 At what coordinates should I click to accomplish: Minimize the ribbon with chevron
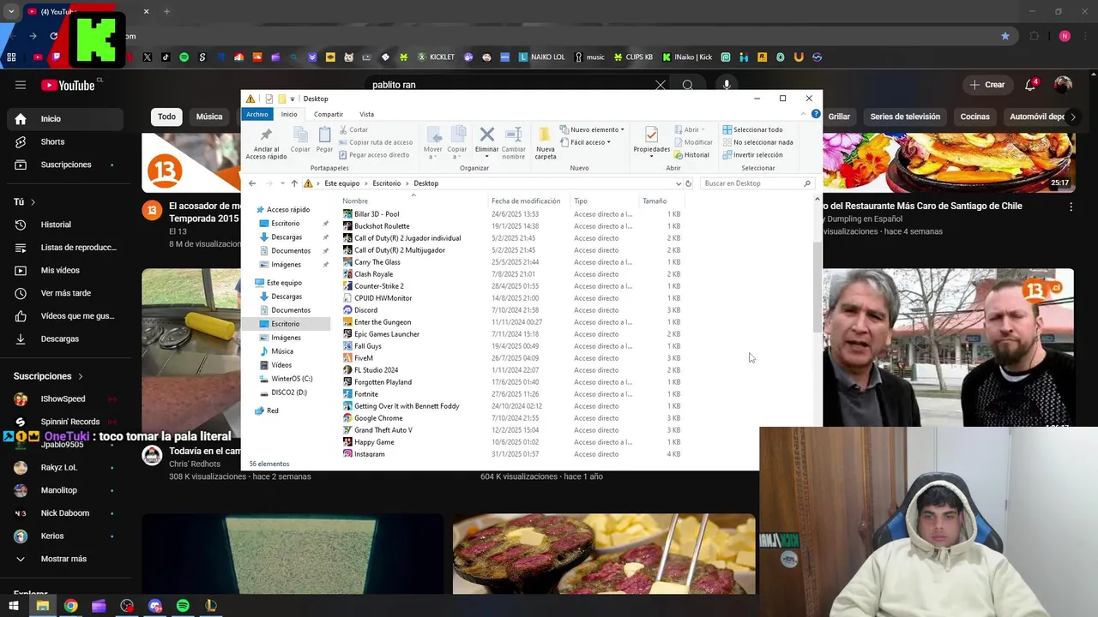pos(805,114)
